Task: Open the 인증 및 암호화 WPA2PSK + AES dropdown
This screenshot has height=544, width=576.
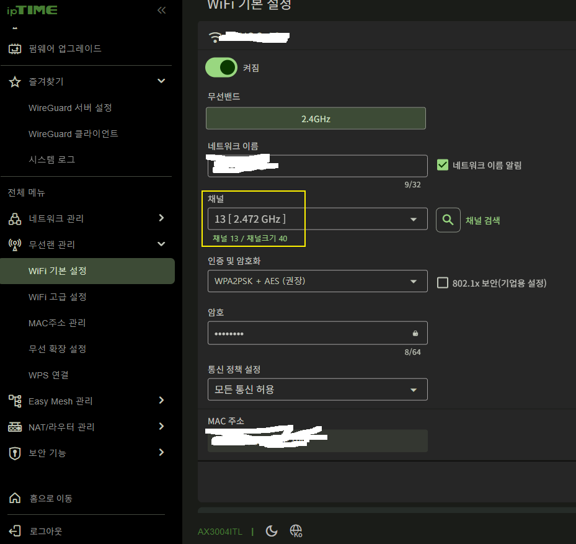Action: tap(317, 281)
